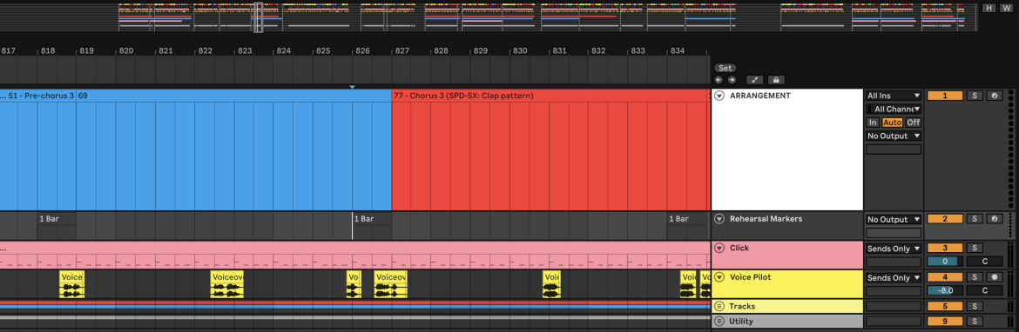Click the Set locator button

(x=725, y=68)
